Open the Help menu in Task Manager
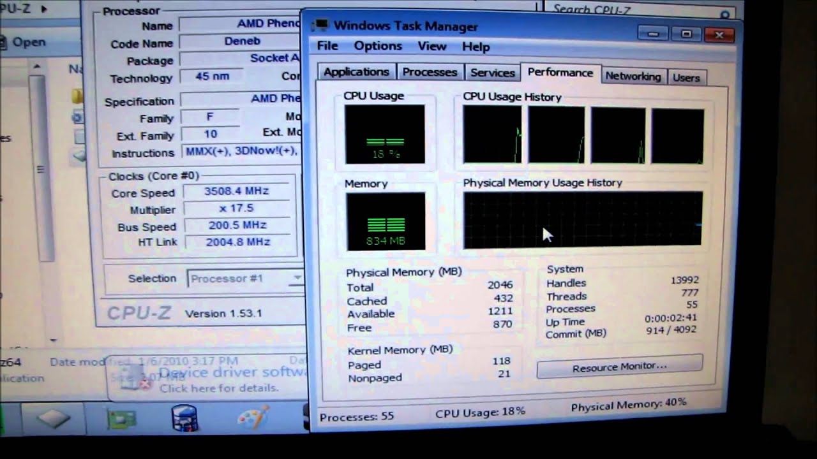Image resolution: width=817 pixels, height=459 pixels. tap(476, 47)
